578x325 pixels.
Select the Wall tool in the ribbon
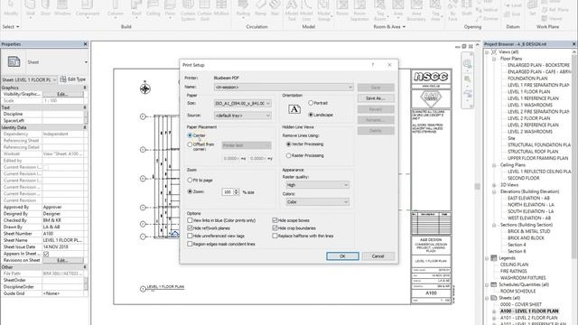[x=30, y=8]
